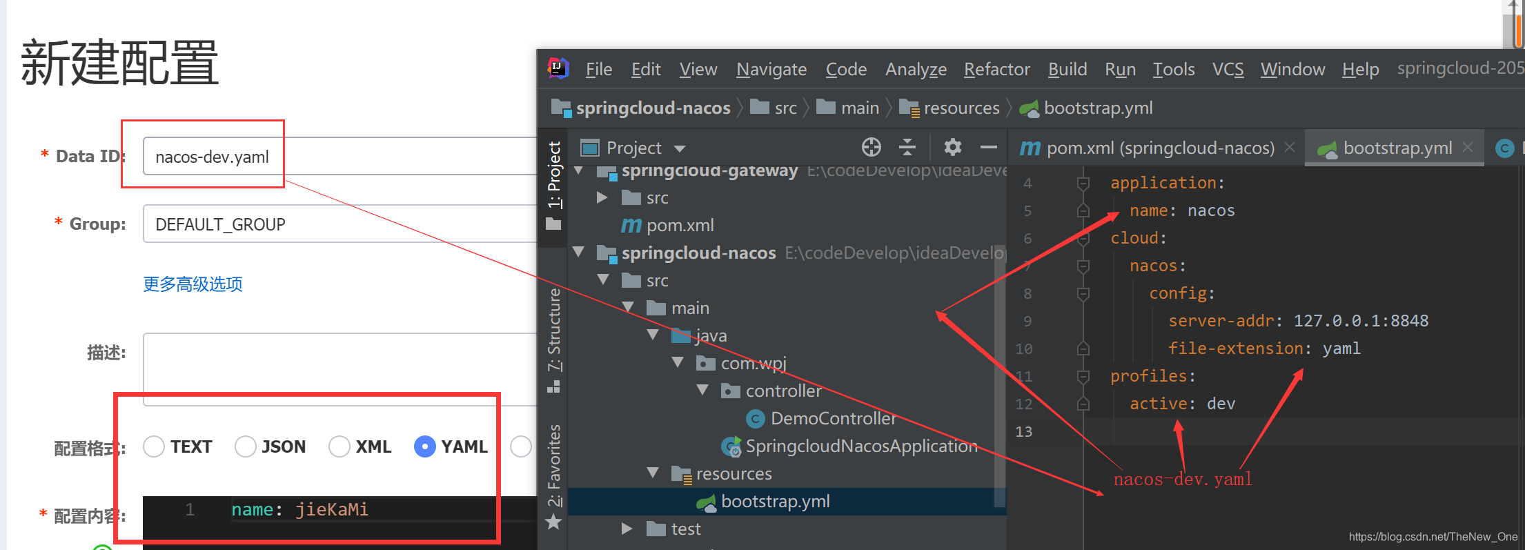Select the radio button after YAML

[521, 446]
